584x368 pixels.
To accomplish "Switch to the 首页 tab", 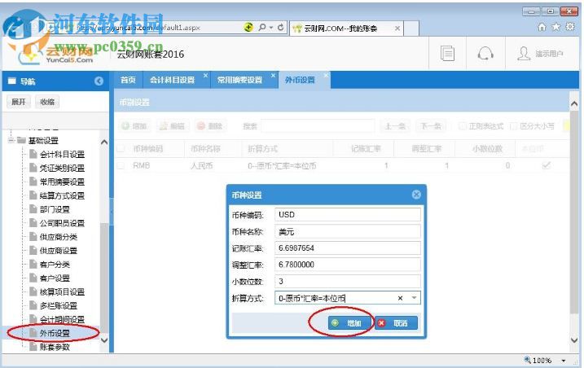I will (x=128, y=80).
